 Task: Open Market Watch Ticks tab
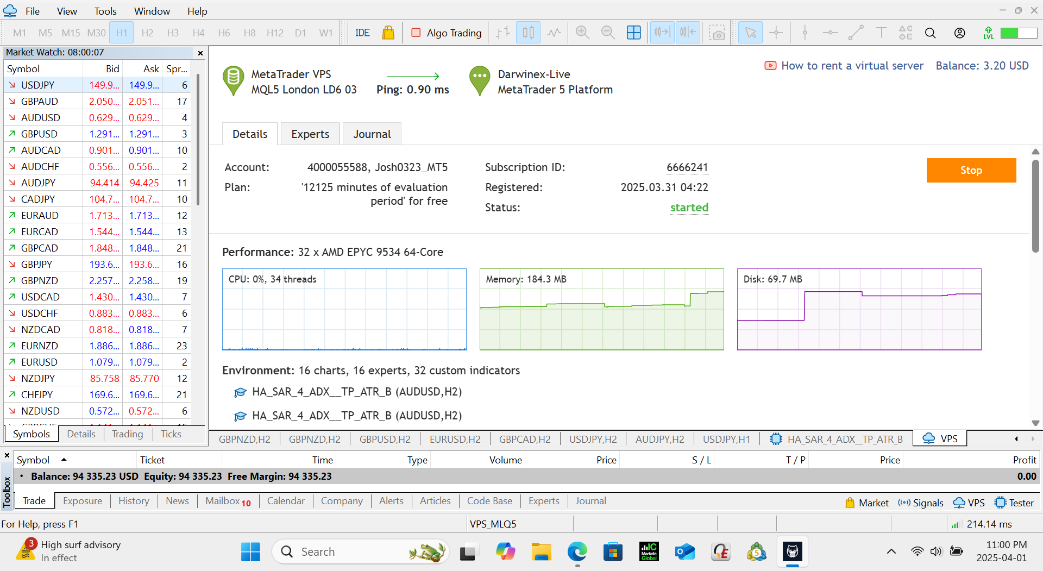(171, 434)
